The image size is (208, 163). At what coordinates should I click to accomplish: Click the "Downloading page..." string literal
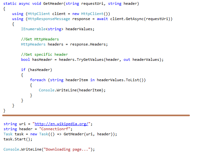[67, 149]
